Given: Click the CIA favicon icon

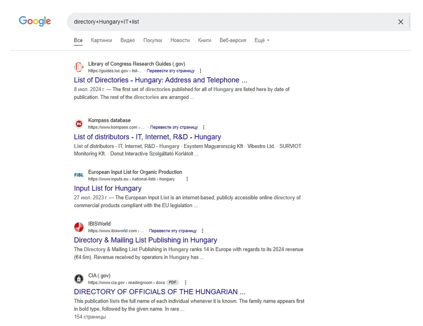Looking at the screenshot, I should point(79,279).
